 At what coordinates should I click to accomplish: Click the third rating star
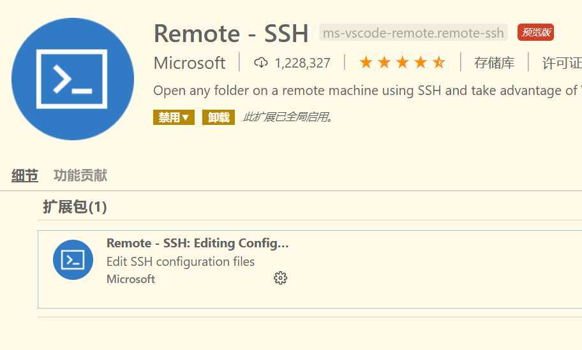[402, 62]
